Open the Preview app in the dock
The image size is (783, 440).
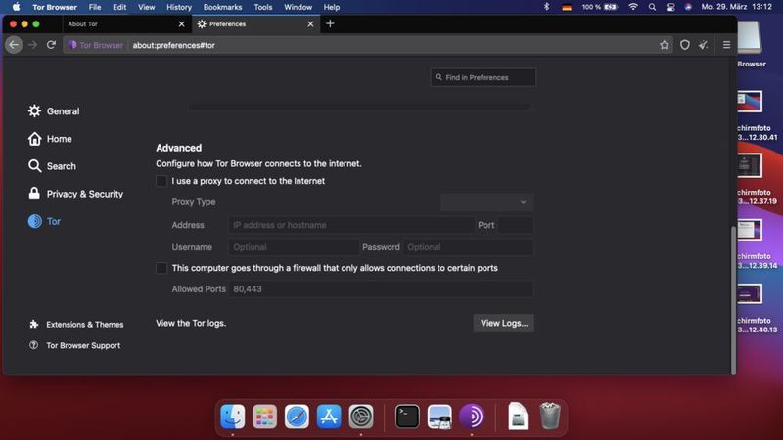coord(439,417)
